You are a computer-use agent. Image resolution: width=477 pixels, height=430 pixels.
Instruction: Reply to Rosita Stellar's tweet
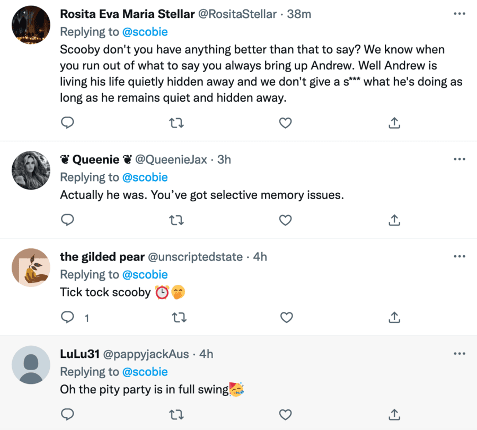pos(67,123)
